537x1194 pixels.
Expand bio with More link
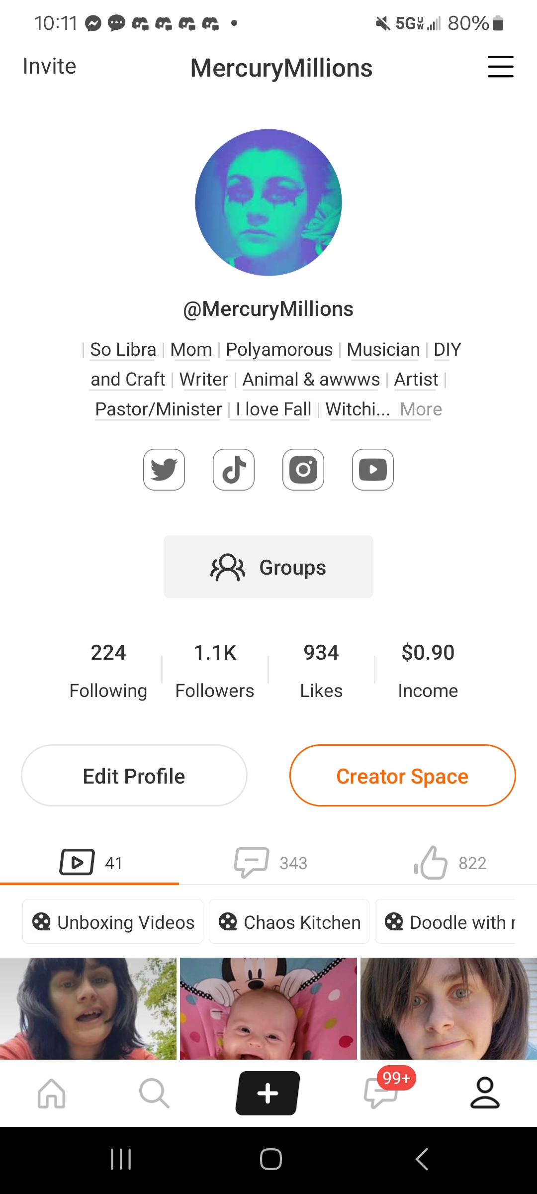(x=421, y=409)
